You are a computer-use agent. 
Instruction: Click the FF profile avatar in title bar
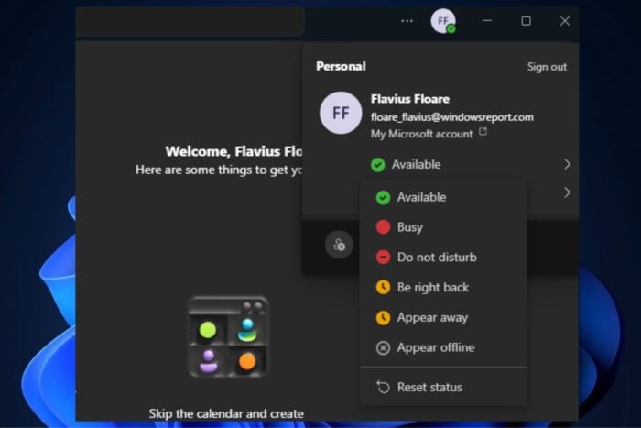point(443,21)
